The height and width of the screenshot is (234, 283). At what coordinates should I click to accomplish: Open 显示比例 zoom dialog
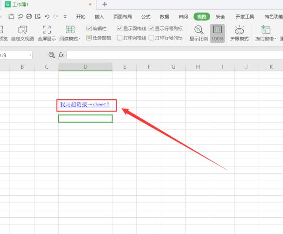point(199,33)
